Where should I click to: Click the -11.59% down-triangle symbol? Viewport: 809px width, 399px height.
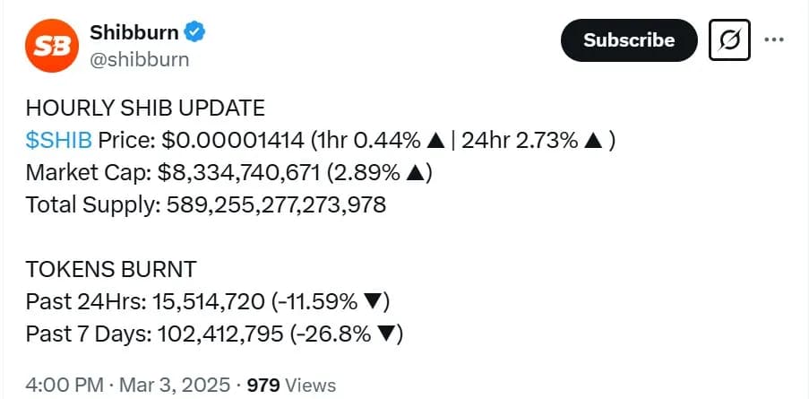tap(372, 302)
